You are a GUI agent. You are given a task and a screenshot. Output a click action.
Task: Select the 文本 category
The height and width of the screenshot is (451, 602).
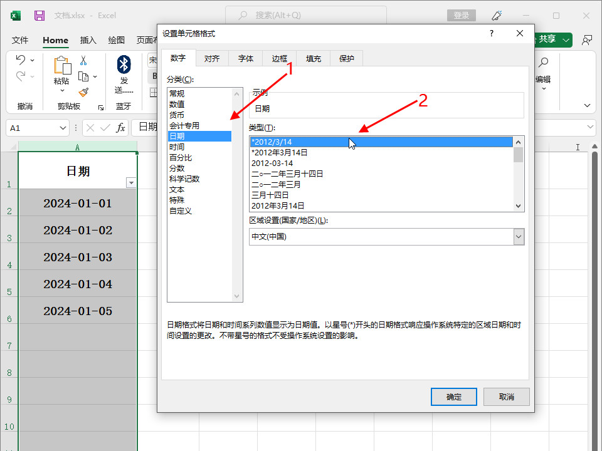click(199, 189)
